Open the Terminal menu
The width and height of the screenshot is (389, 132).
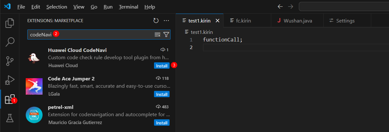129,7
